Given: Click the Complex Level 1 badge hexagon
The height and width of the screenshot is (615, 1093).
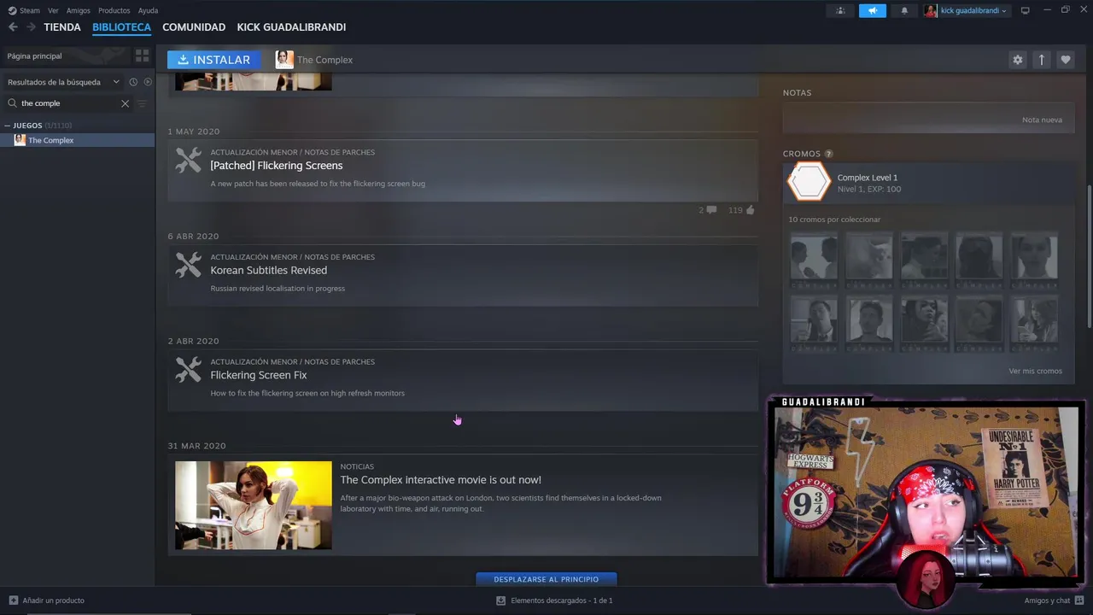Looking at the screenshot, I should point(809,182).
